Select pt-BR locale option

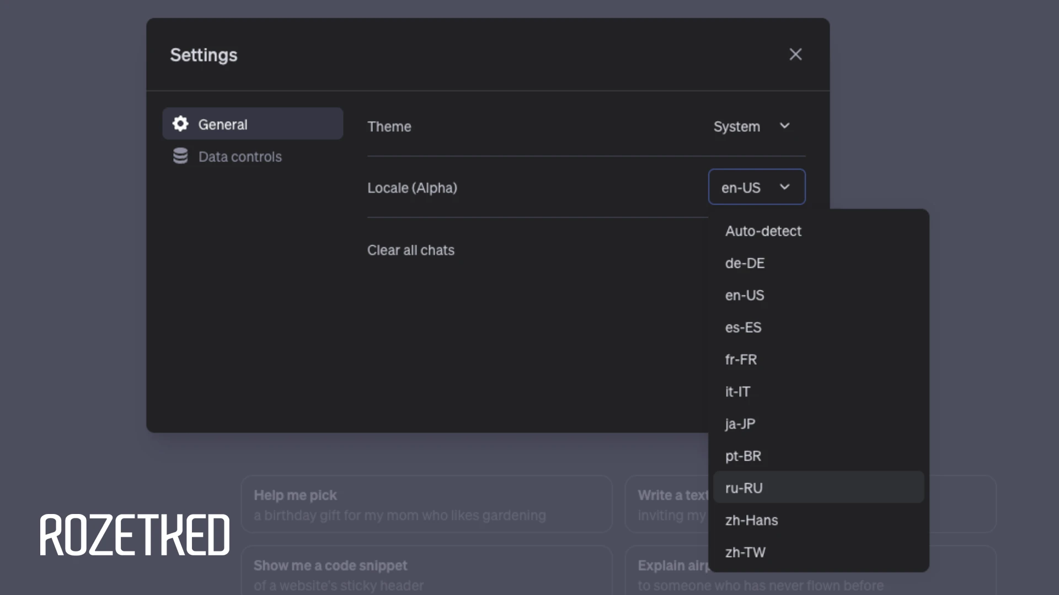(743, 456)
